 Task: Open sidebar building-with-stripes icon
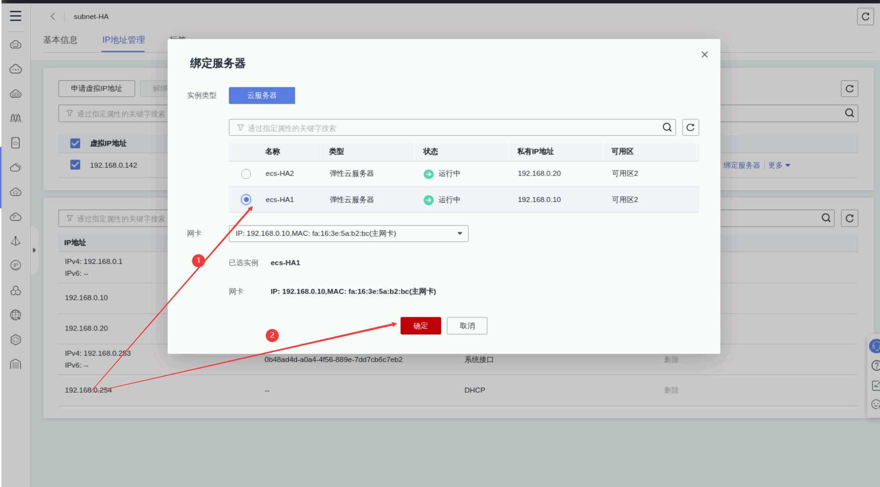point(16,364)
